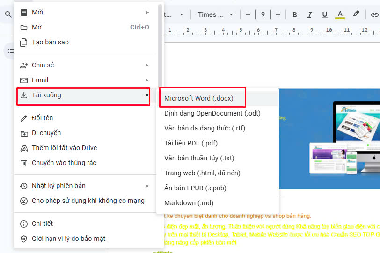Download as Trang web (.html, đã nén)
The width and height of the screenshot is (380, 253).
click(x=218, y=173)
